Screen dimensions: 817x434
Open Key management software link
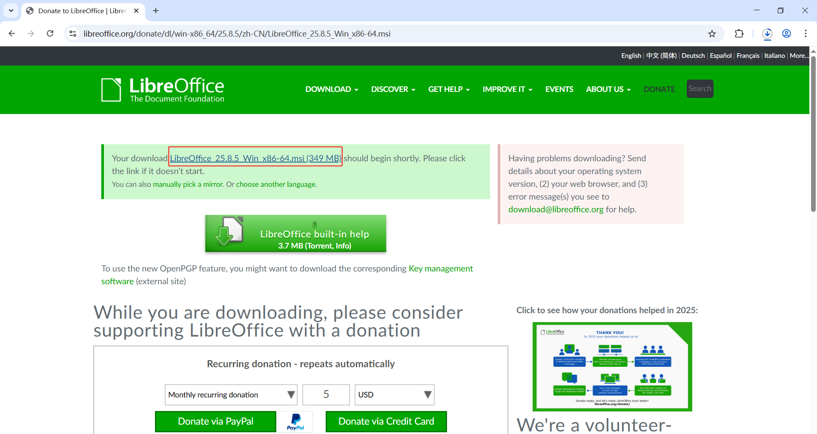click(x=287, y=275)
